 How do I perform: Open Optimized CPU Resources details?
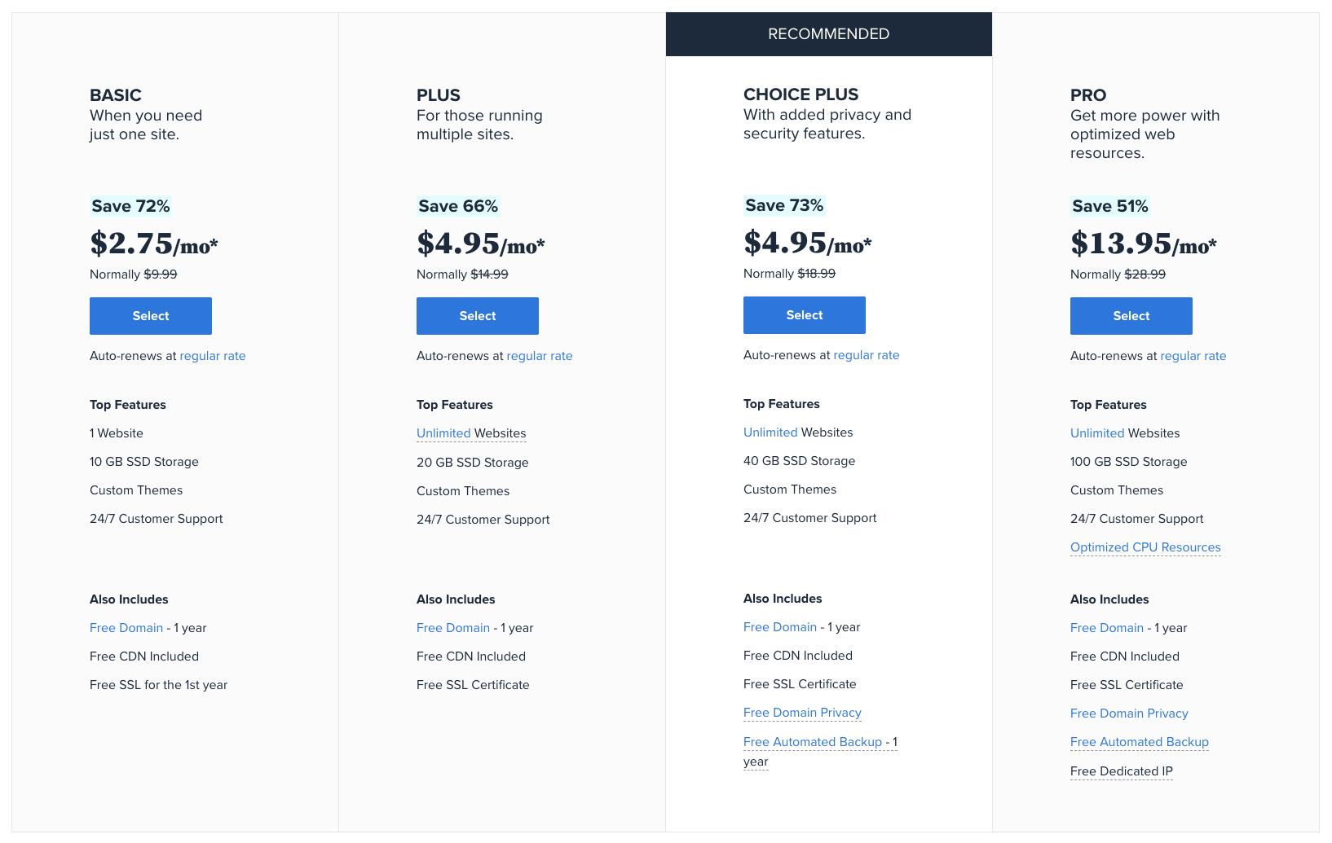(1145, 547)
